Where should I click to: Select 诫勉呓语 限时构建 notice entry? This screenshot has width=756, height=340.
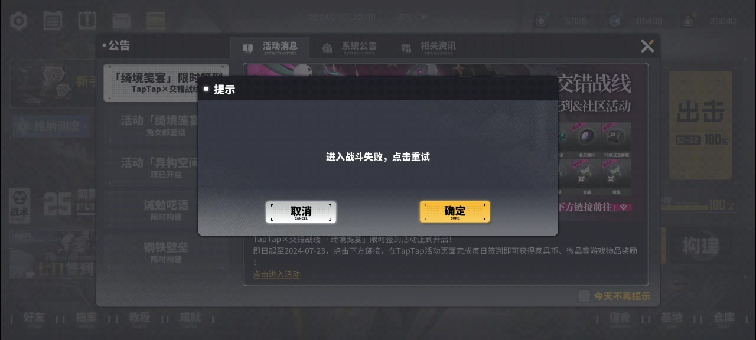[166, 210]
